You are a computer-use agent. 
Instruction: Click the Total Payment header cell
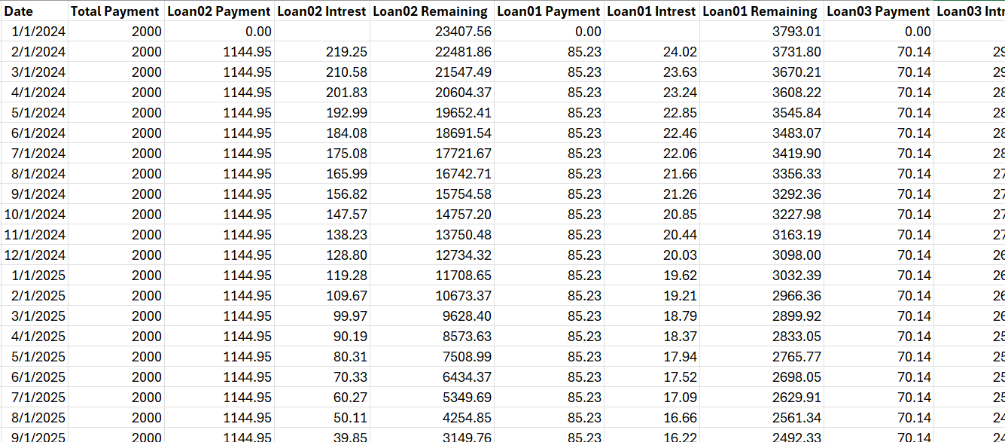[114, 11]
